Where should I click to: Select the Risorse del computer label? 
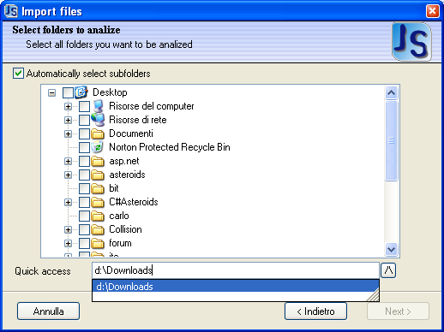click(152, 106)
